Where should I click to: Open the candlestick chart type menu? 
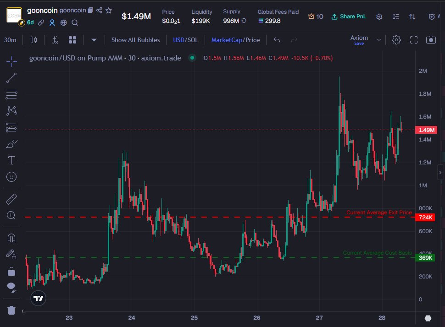click(33, 40)
